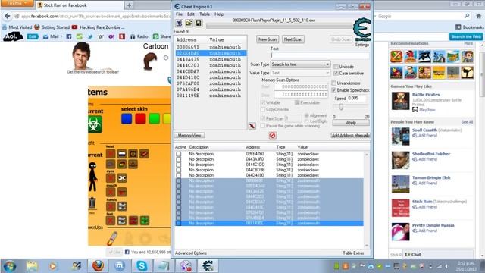Open the process list icon in Cheat Engine
The width and height of the screenshot is (485, 273).
coord(179,24)
